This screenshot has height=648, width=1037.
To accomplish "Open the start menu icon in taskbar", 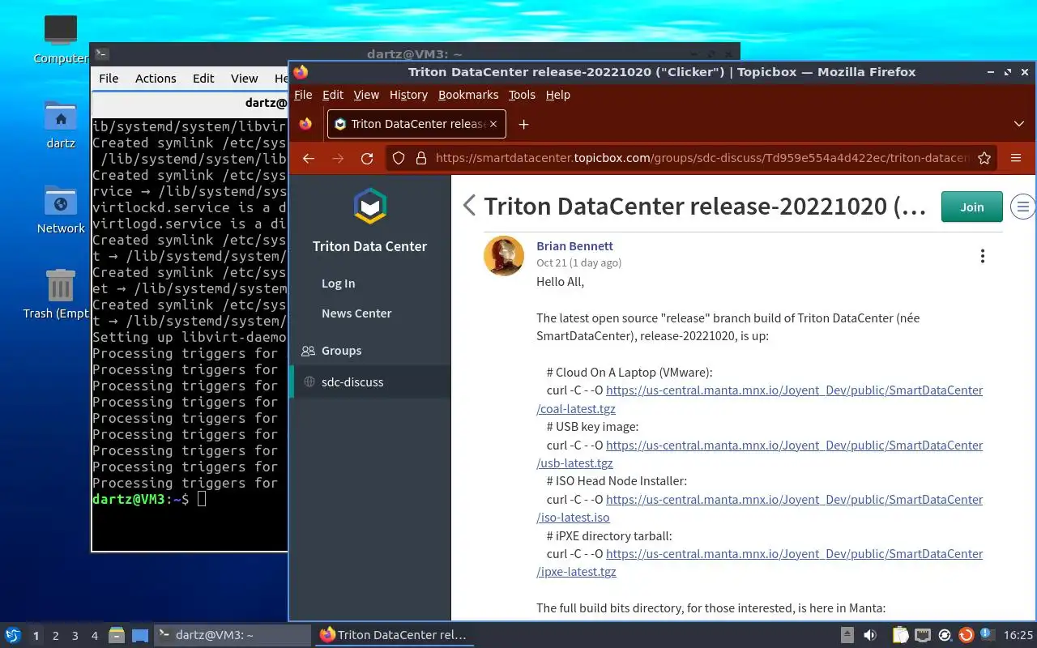I will coord(13,635).
